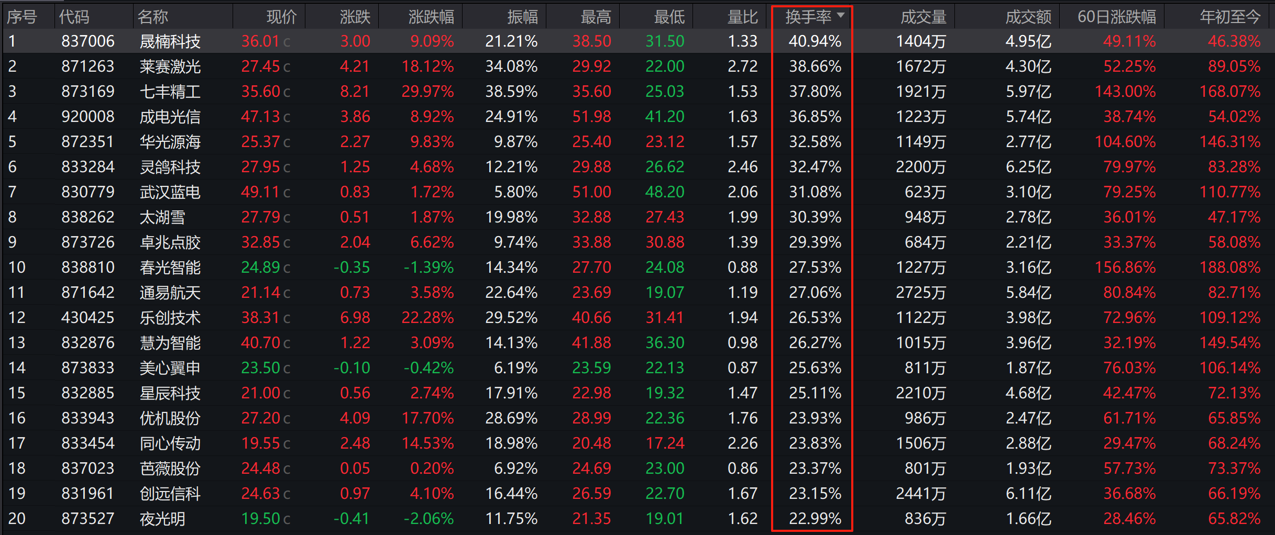The width and height of the screenshot is (1275, 535).
Task: Sort by the 量比 column header
Action: 743,17
